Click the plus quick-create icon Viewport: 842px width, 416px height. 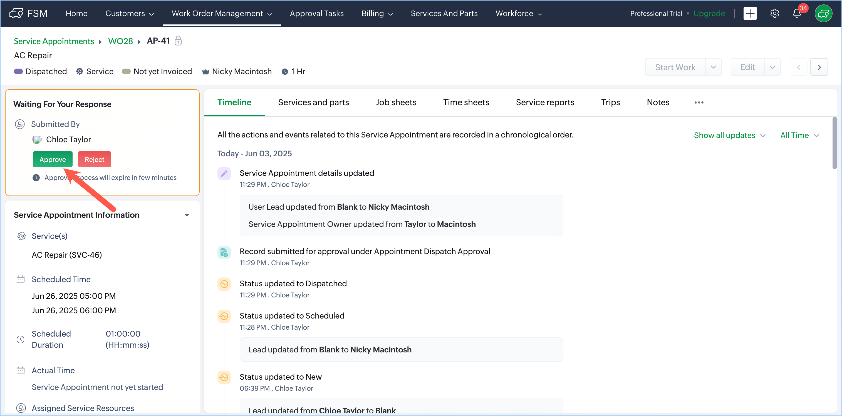point(750,13)
